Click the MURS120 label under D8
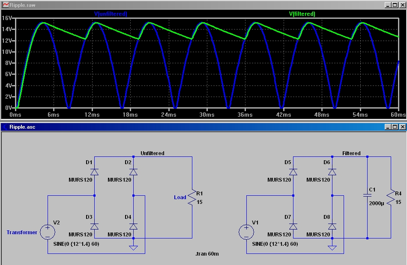The image size is (407, 265). (318, 234)
